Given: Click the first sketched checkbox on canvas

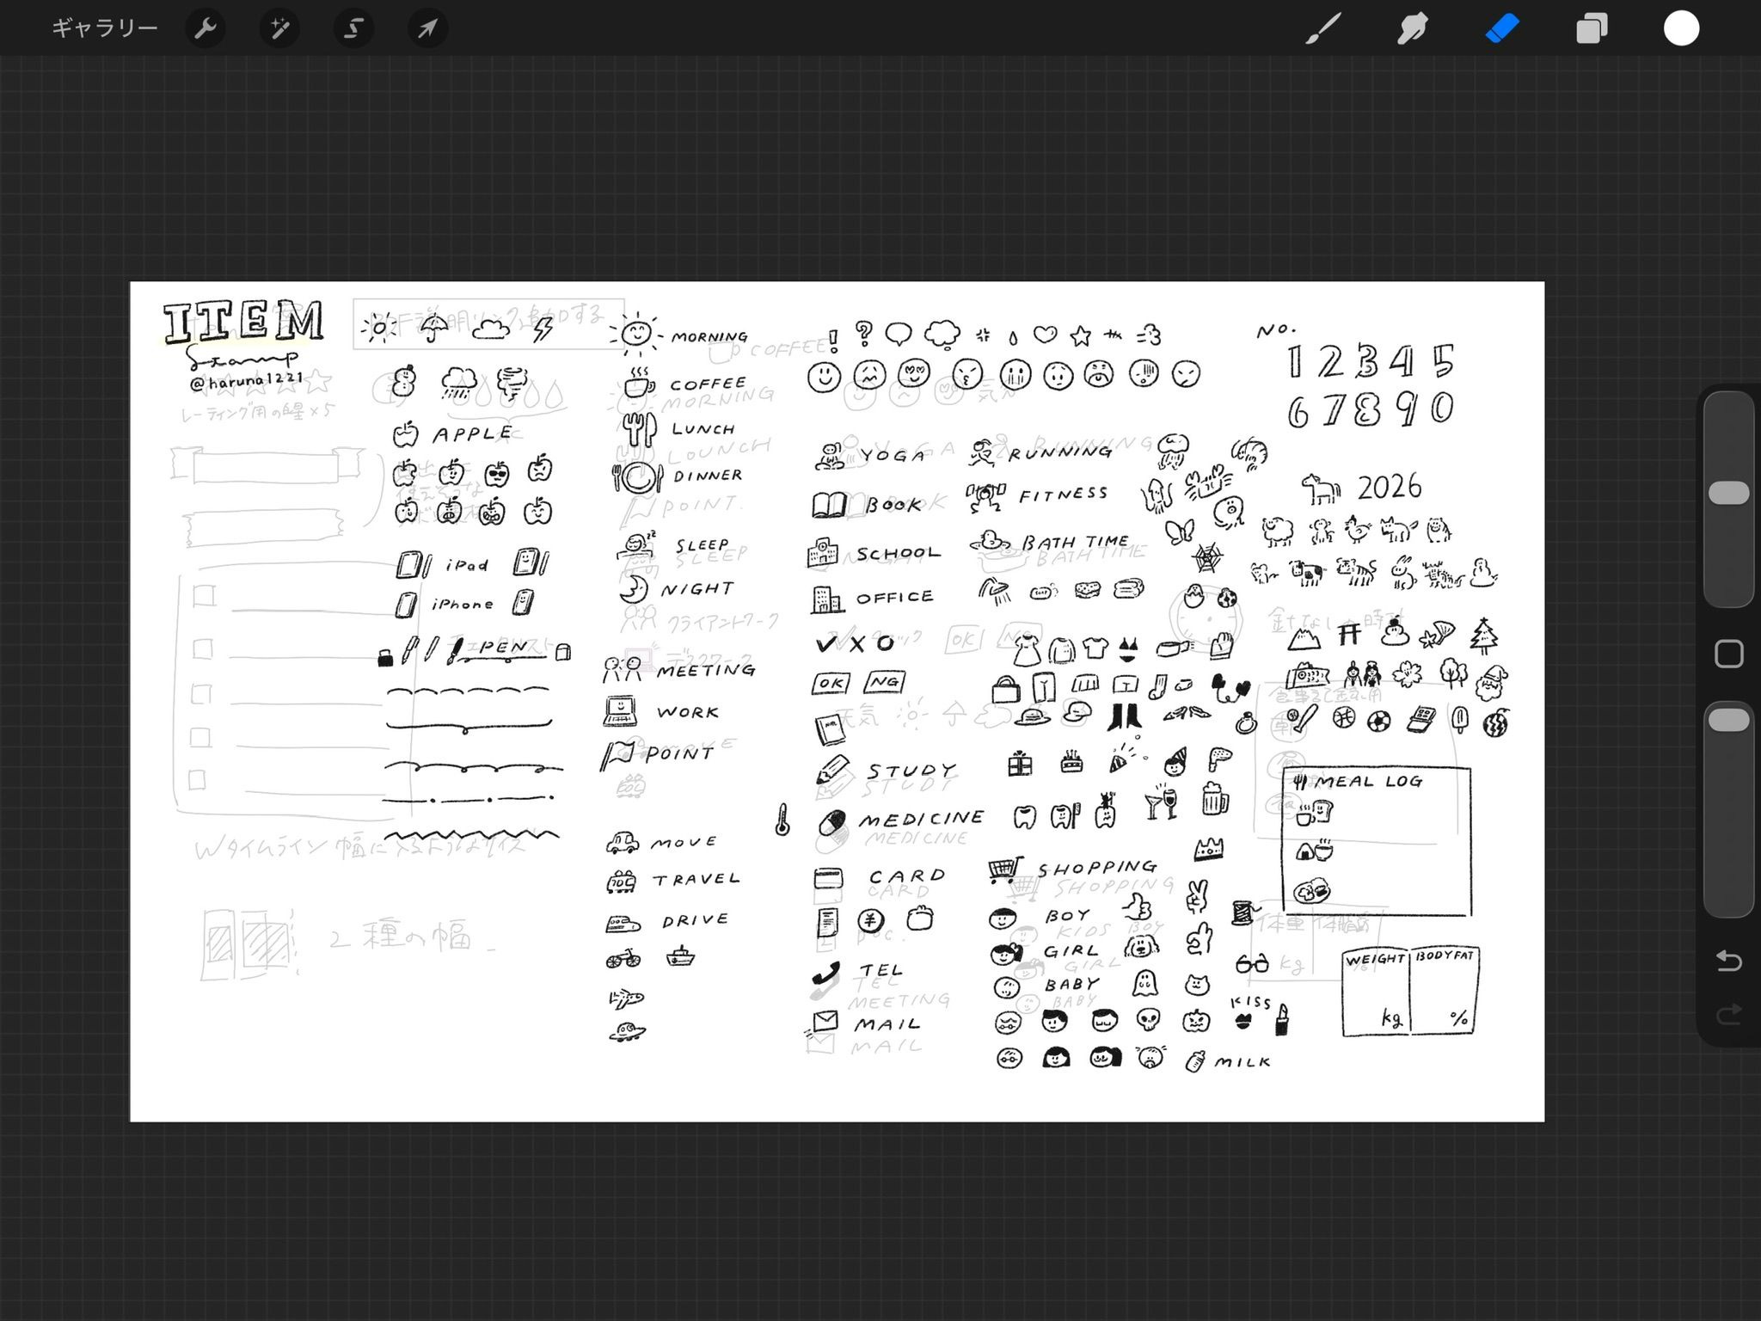Looking at the screenshot, I should [x=204, y=595].
